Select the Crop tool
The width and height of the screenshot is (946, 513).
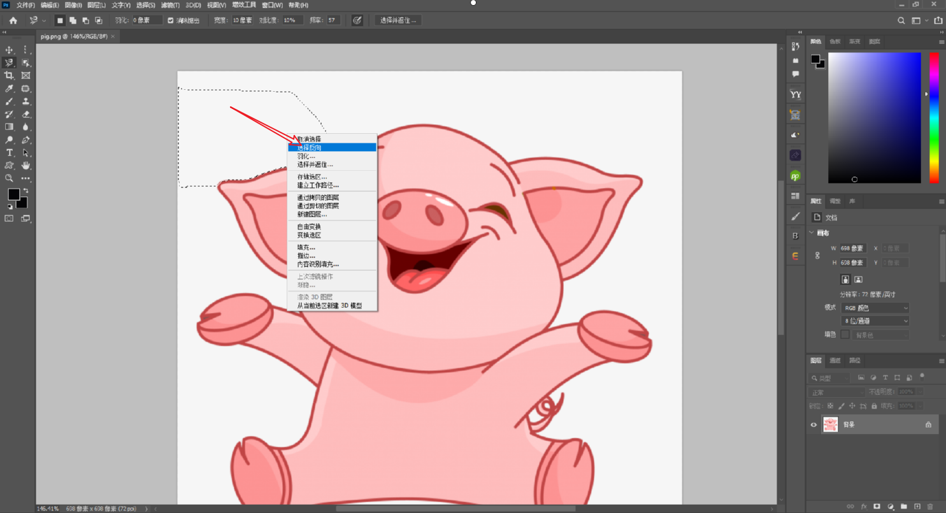click(9, 76)
